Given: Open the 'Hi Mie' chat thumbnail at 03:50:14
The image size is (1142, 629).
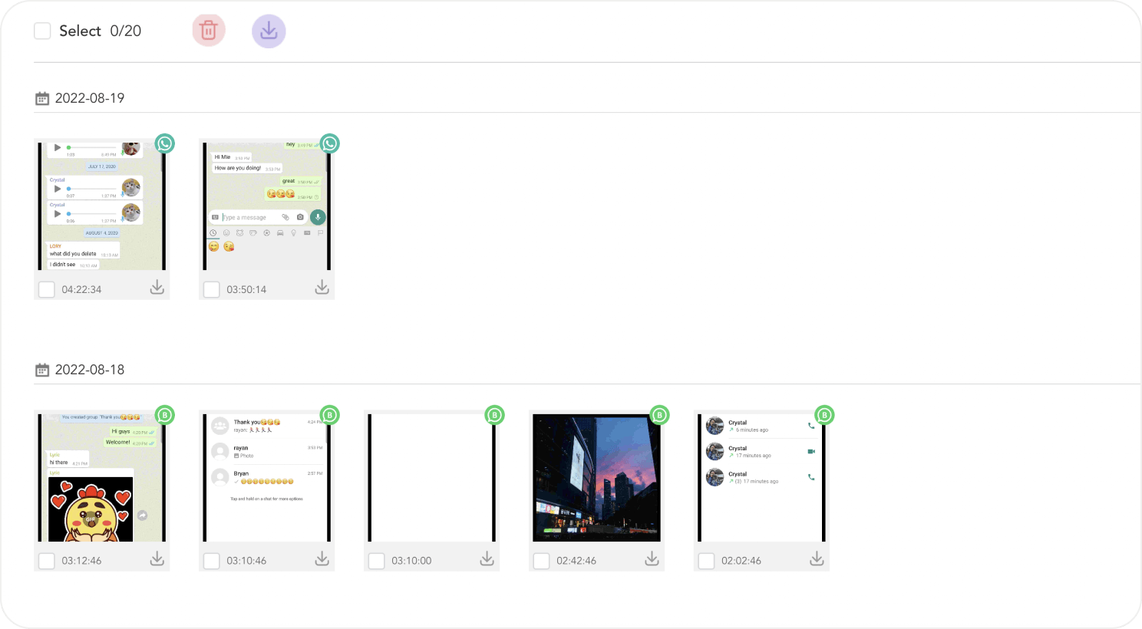Looking at the screenshot, I should (x=267, y=206).
